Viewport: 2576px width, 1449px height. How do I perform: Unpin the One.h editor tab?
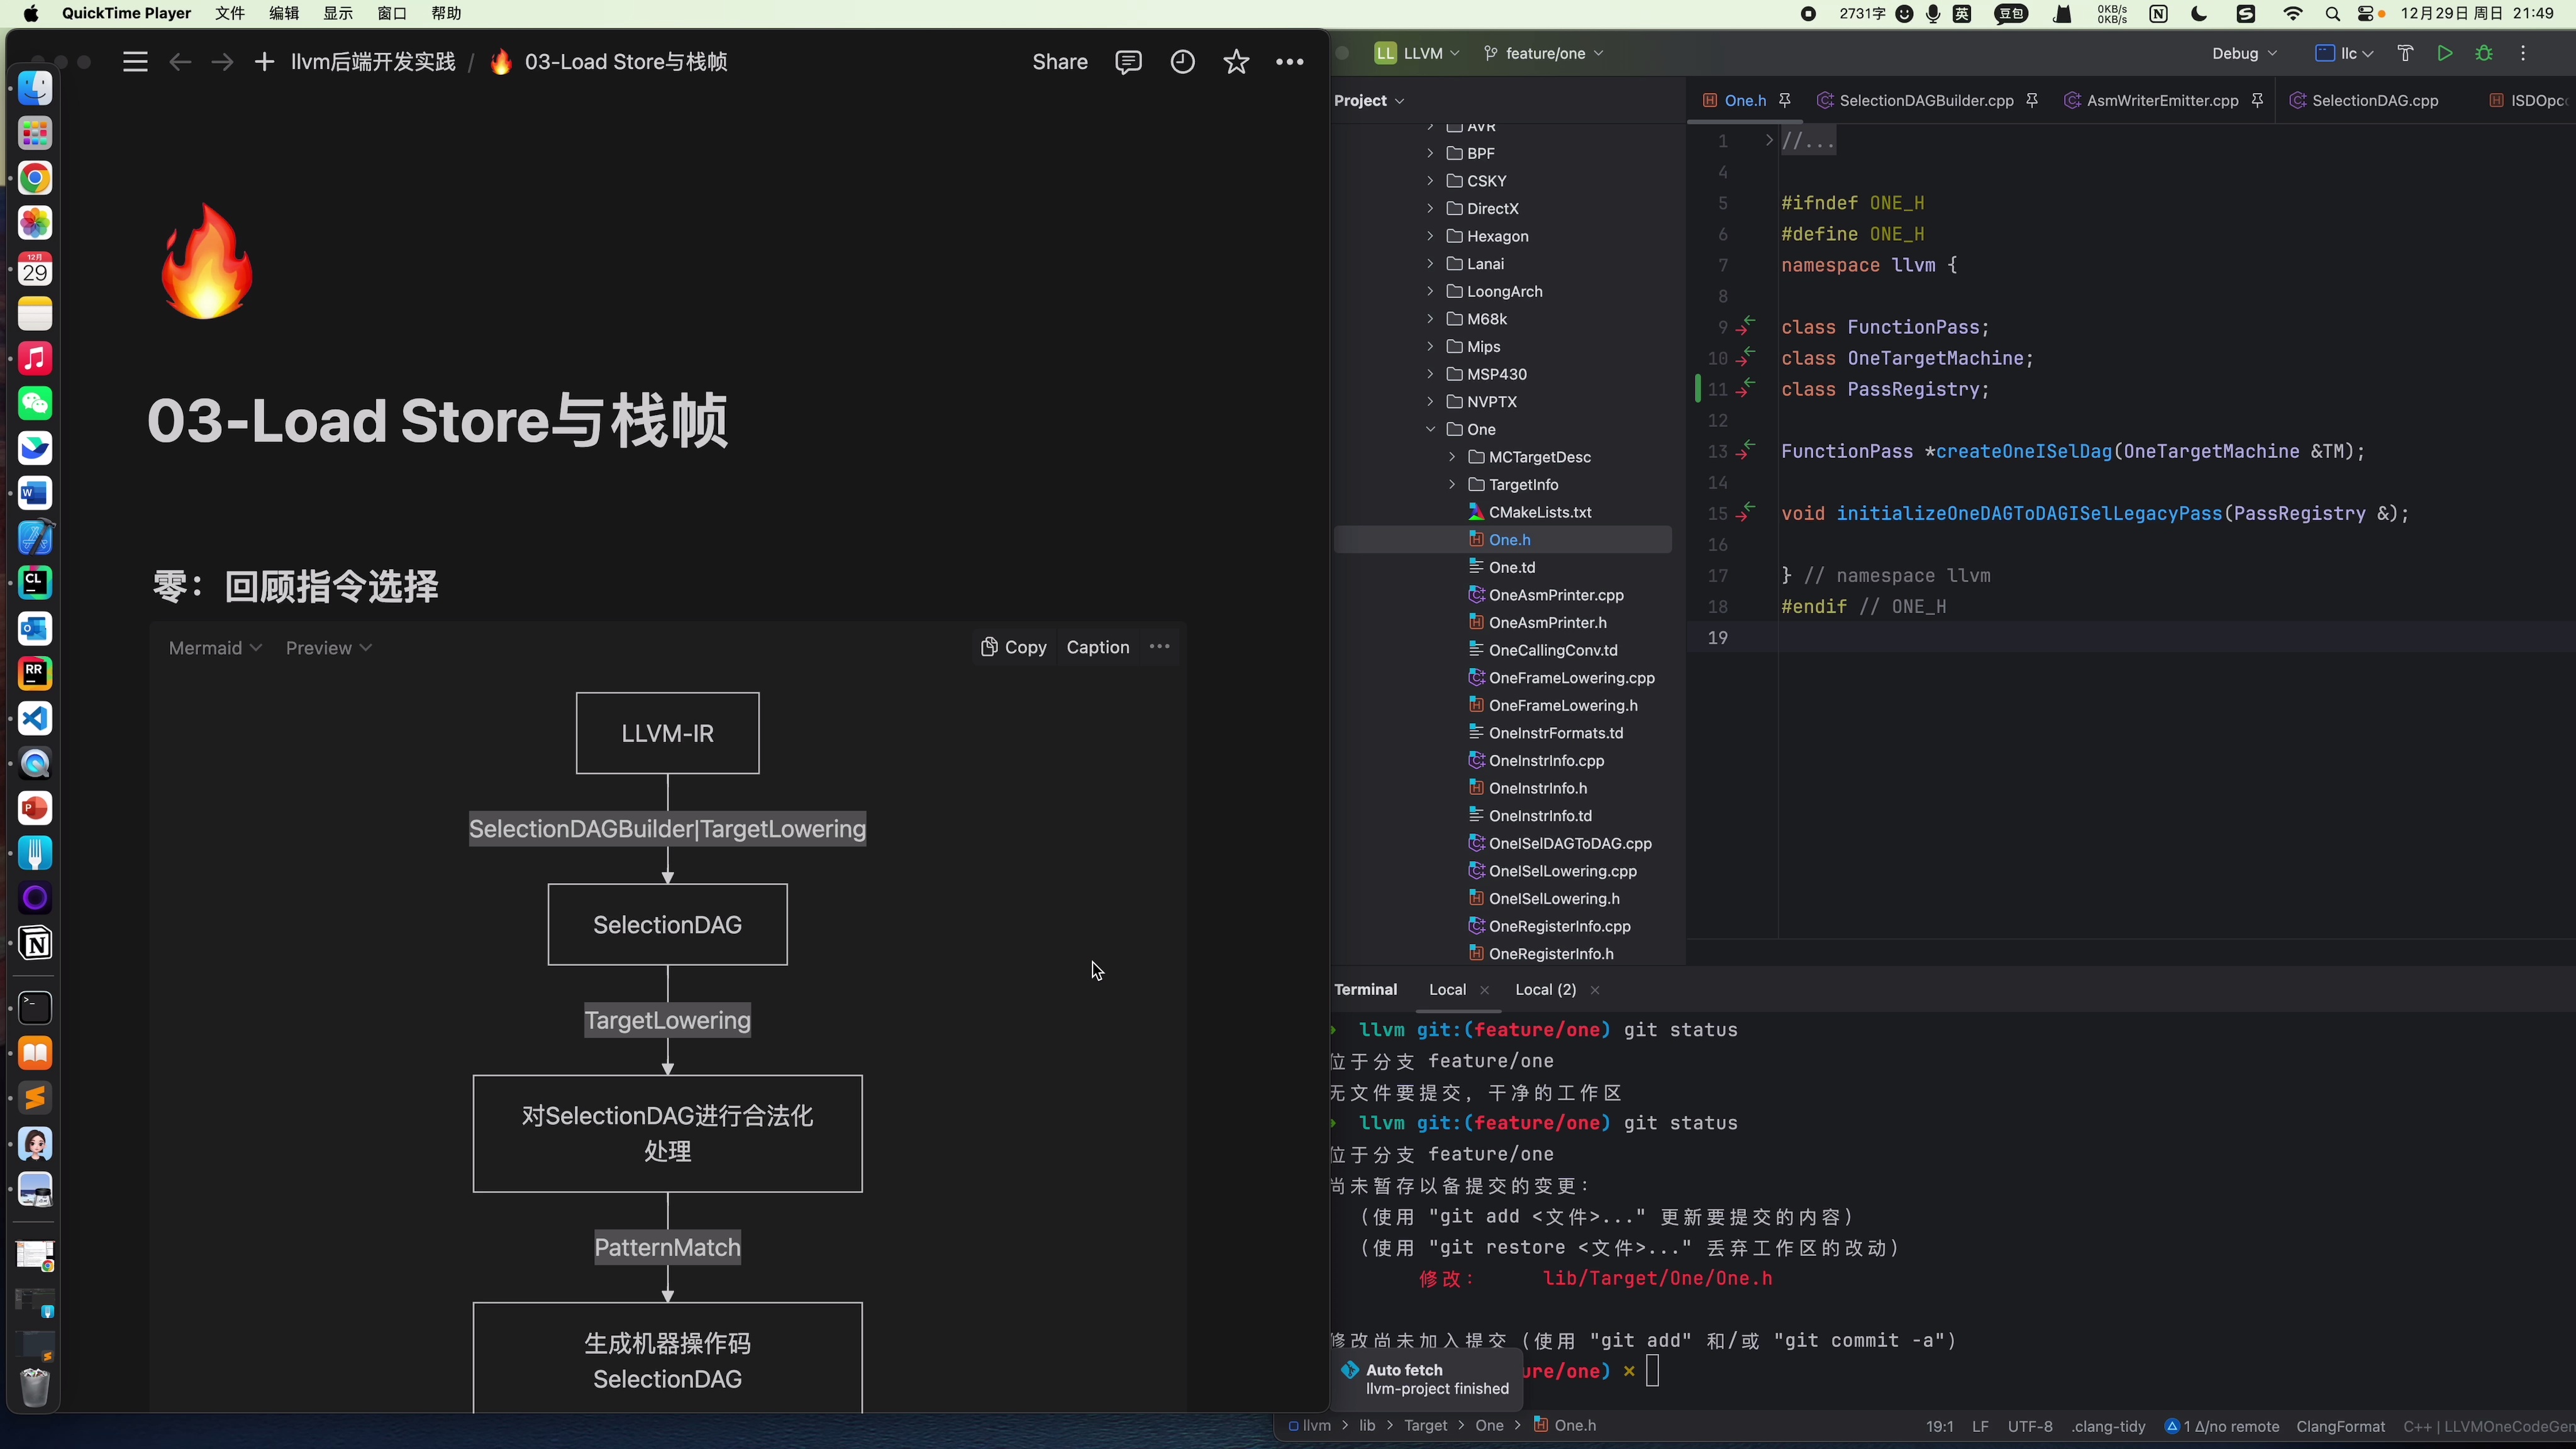tap(1785, 100)
